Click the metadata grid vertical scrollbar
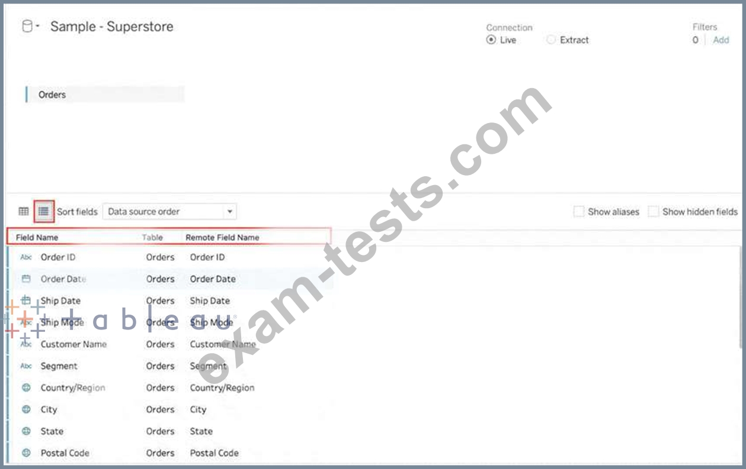746x469 pixels. click(742, 299)
